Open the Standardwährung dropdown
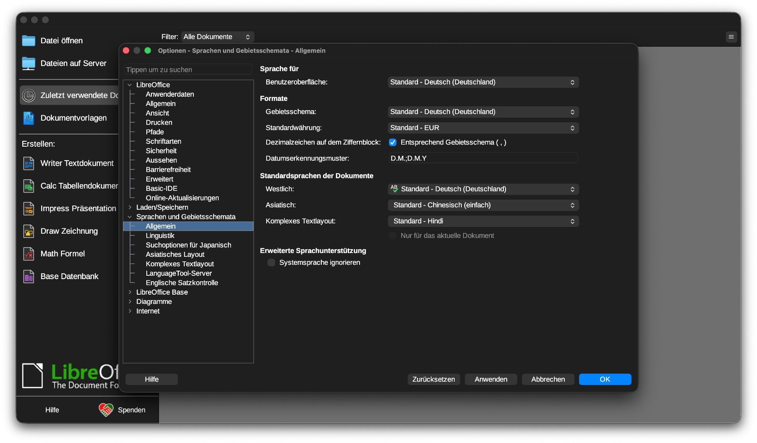The height and width of the screenshot is (443, 757). 483,128
